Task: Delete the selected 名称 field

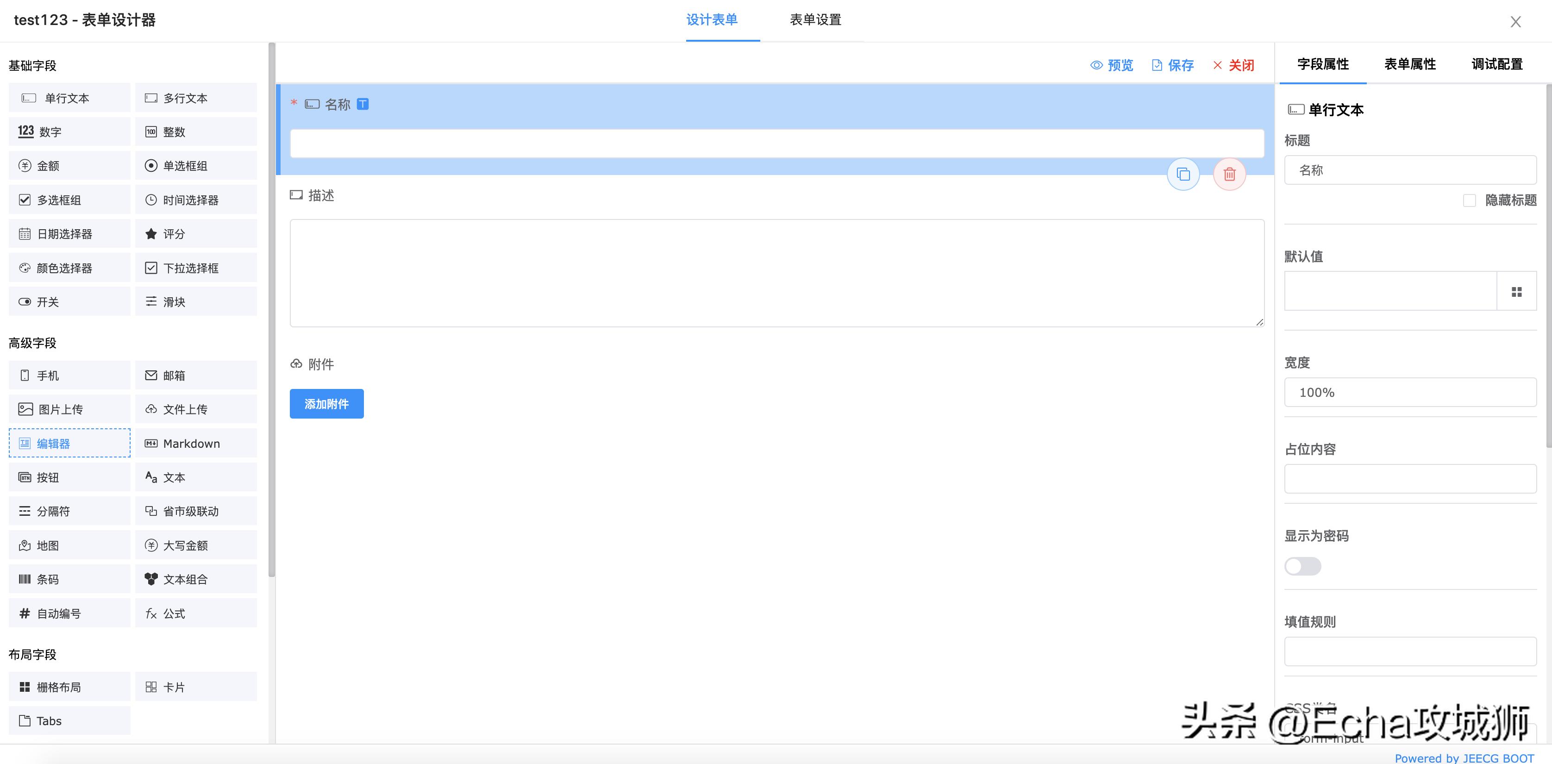Action: tap(1229, 175)
